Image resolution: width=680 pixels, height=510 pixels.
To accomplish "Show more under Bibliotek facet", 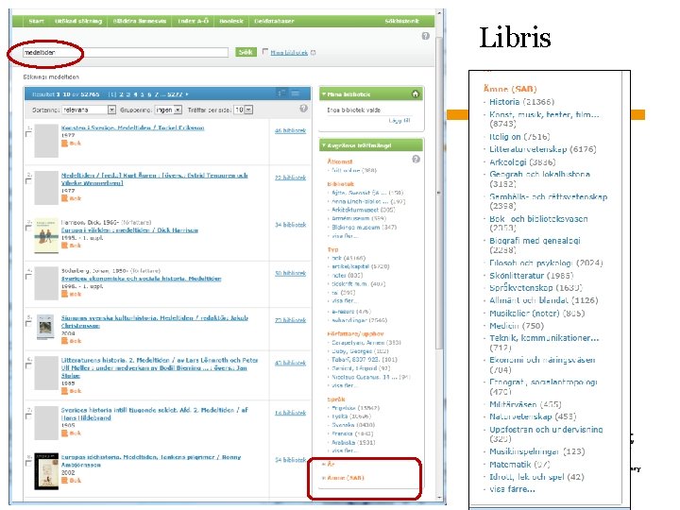I will click(x=345, y=236).
